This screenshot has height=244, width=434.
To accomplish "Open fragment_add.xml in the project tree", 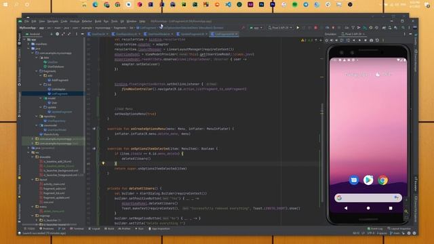I will click(x=52, y=188).
